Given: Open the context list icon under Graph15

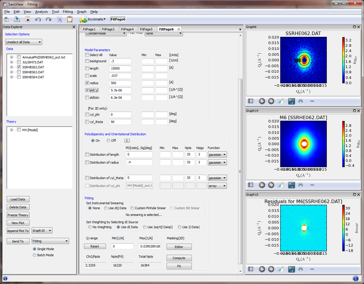Looking at the screenshot, I should pos(251,269).
